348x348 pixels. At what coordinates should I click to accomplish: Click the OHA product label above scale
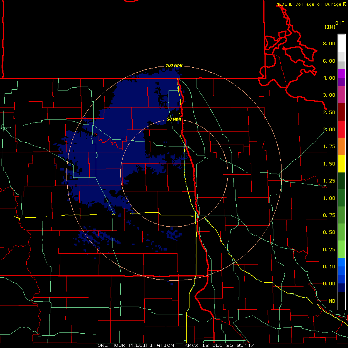(x=340, y=23)
